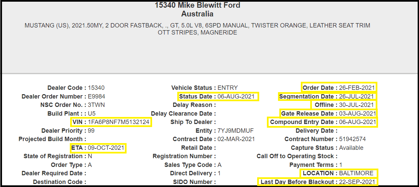Click the Offline date 30-JUL-2021
The width and height of the screenshot is (419, 187).
click(x=356, y=105)
